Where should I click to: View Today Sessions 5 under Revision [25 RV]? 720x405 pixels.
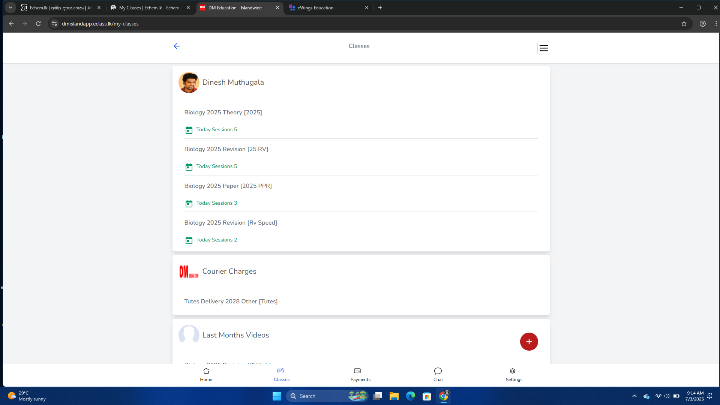click(217, 166)
